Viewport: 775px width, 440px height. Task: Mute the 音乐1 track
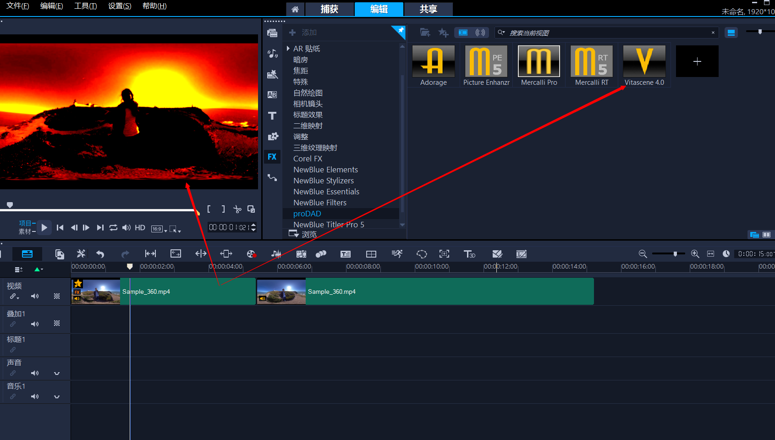[35, 396]
